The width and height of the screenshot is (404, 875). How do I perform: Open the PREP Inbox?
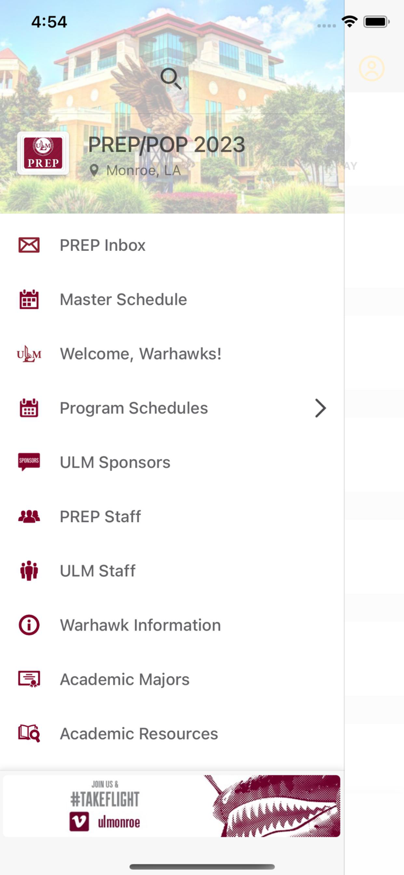[x=103, y=245]
